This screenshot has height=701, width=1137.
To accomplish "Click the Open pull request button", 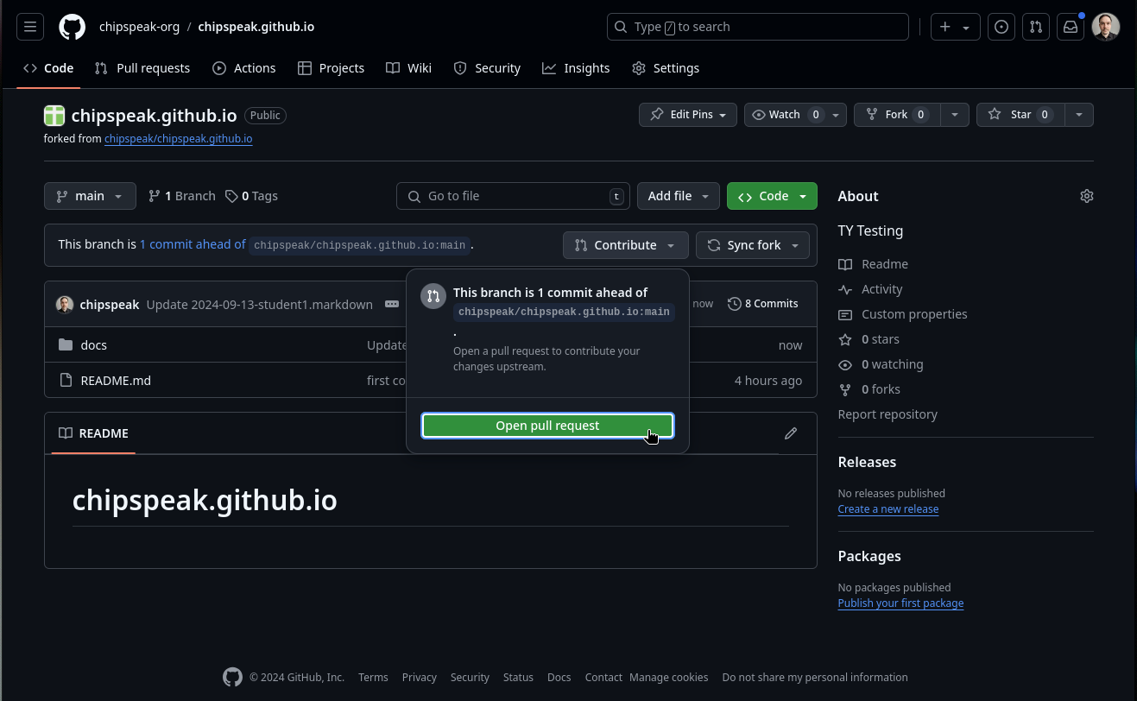I will pos(547,426).
